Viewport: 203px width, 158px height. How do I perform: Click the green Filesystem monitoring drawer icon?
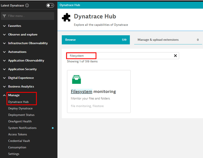[x=76, y=79]
